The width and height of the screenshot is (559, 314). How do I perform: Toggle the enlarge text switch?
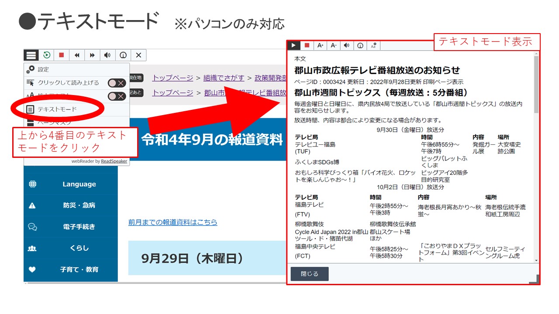(x=117, y=96)
